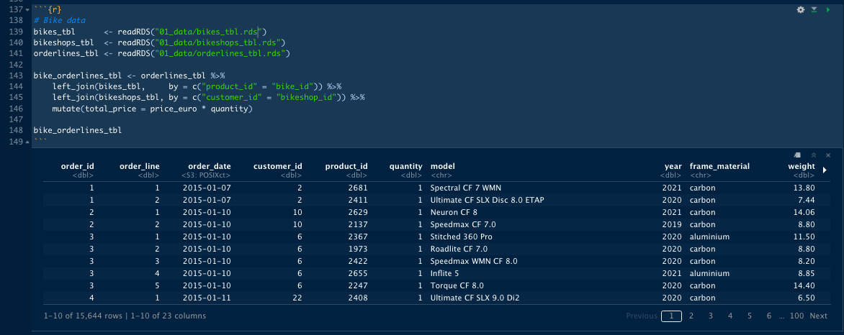Click line number 143 in gutter
Viewport: 844px width, 335px height.
point(16,75)
